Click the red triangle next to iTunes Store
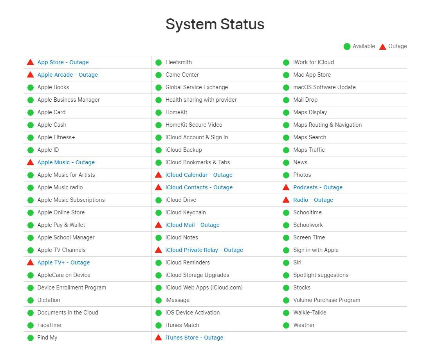Screen dimensions: 431x354 pos(158,338)
